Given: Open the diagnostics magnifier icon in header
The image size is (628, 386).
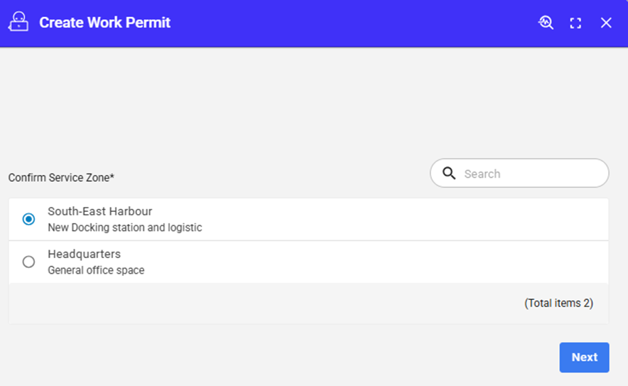Looking at the screenshot, I should click(546, 23).
